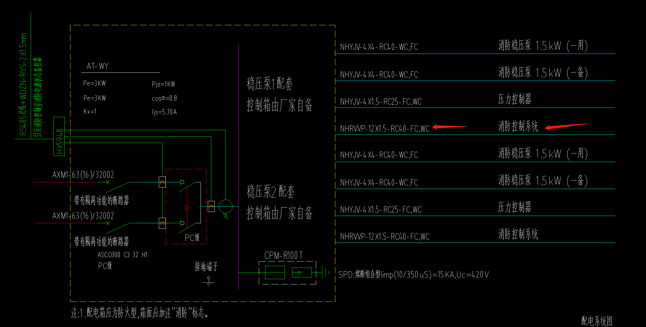The width and height of the screenshot is (646, 327).
Task: Click the 引至消防控制室消防电源状态监控器 vertical text
Action: pos(38,97)
